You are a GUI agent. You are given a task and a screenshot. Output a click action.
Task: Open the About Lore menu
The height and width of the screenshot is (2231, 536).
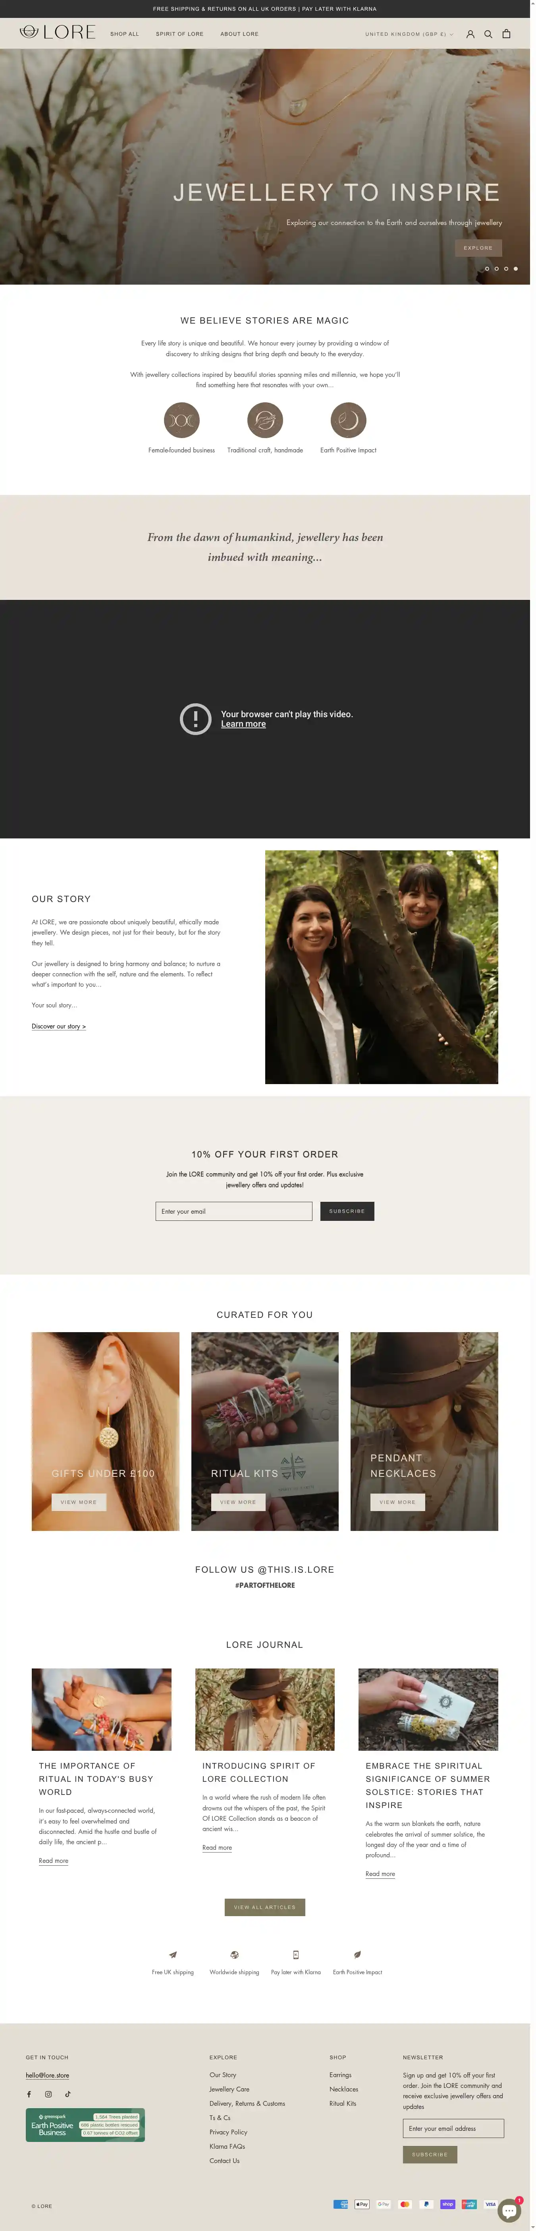pyautogui.click(x=239, y=34)
